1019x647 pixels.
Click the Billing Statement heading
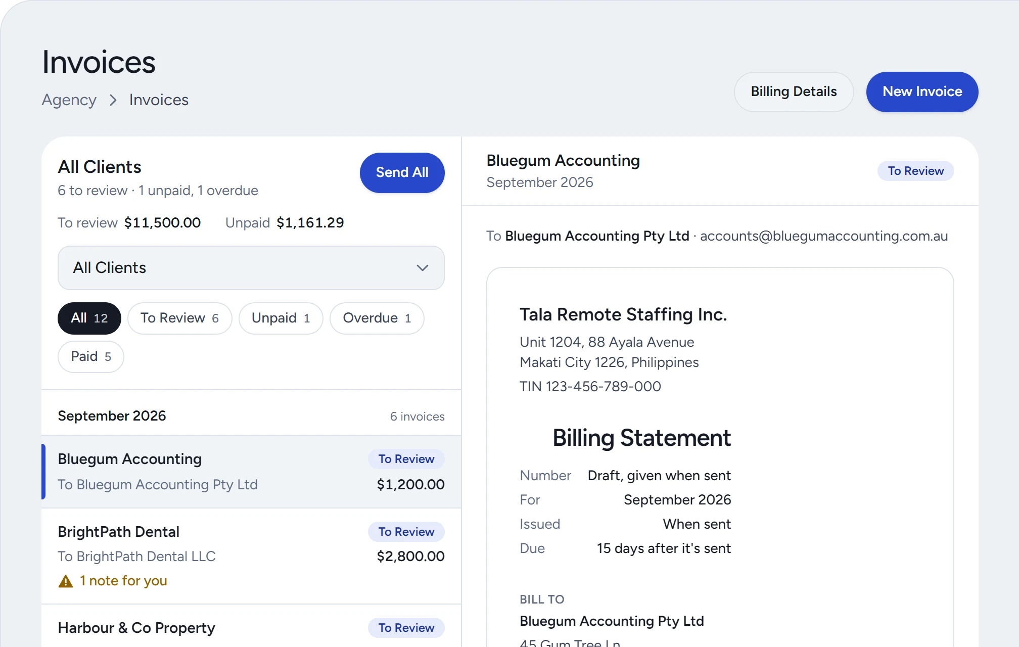(x=642, y=438)
